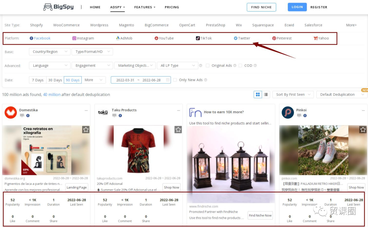Screen dimensions: 368x227
Task: Open the Taku Products t-shirt ad image
Action: tap(138, 150)
